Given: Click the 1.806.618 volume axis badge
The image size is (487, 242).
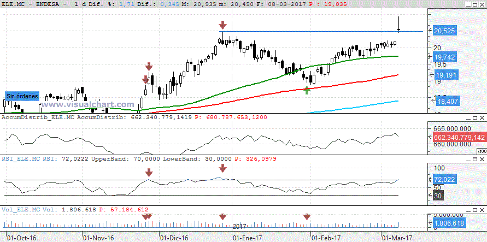Looking at the screenshot, I should click(449, 223).
